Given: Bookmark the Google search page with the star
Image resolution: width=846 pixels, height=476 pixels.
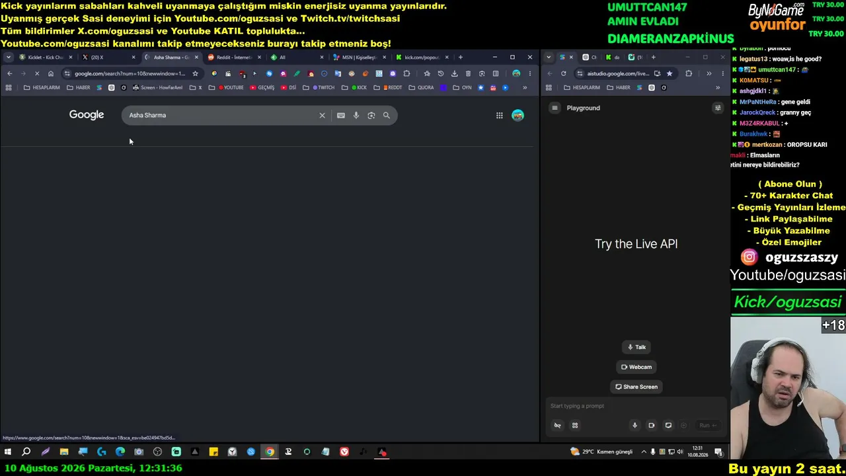Looking at the screenshot, I should click(x=195, y=73).
